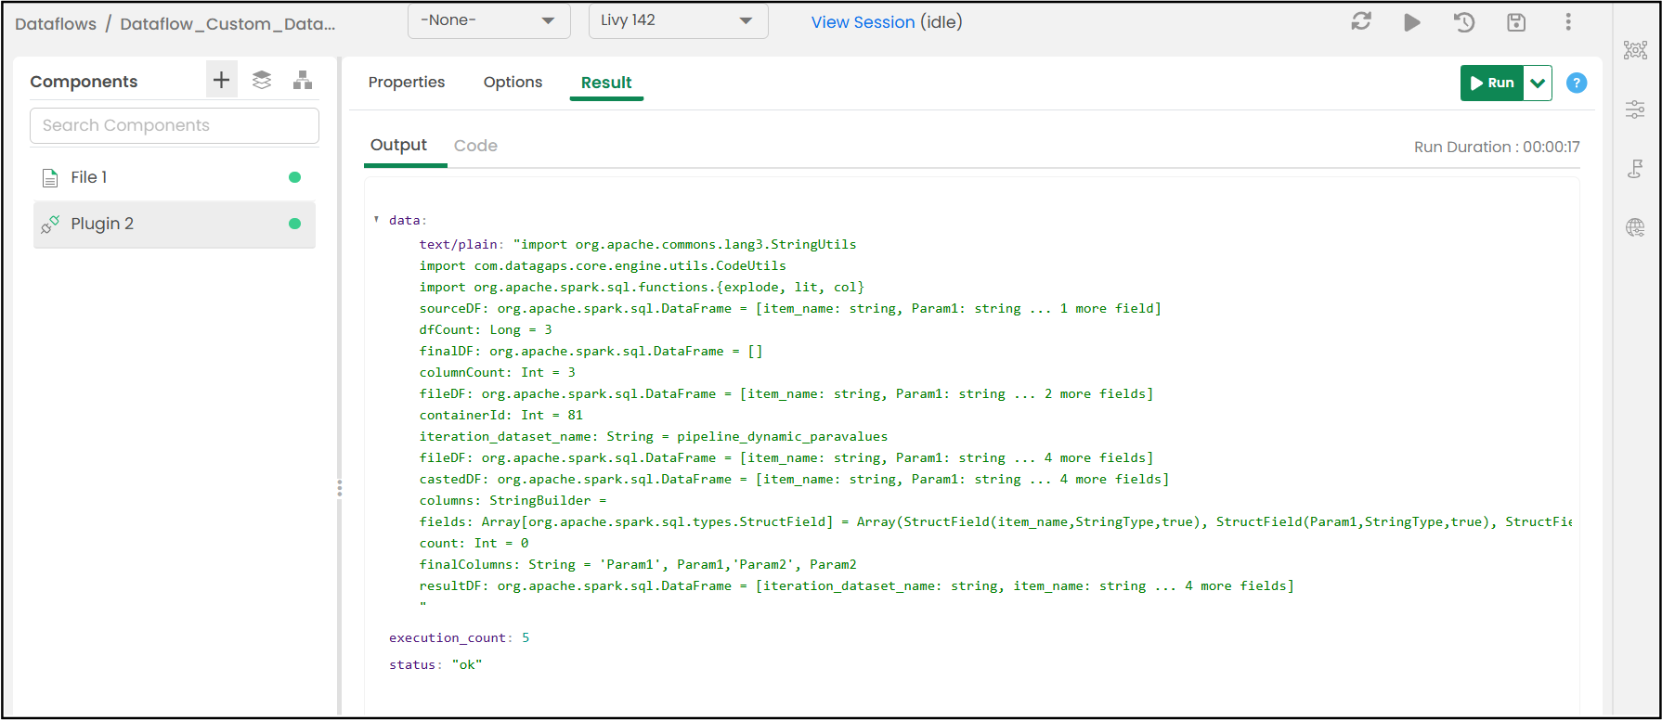Screen dimensions: 1662x720
Task: Switch to the Properties tab
Action: 407,82
